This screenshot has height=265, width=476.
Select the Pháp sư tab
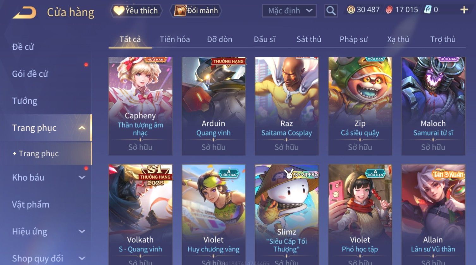point(354,39)
